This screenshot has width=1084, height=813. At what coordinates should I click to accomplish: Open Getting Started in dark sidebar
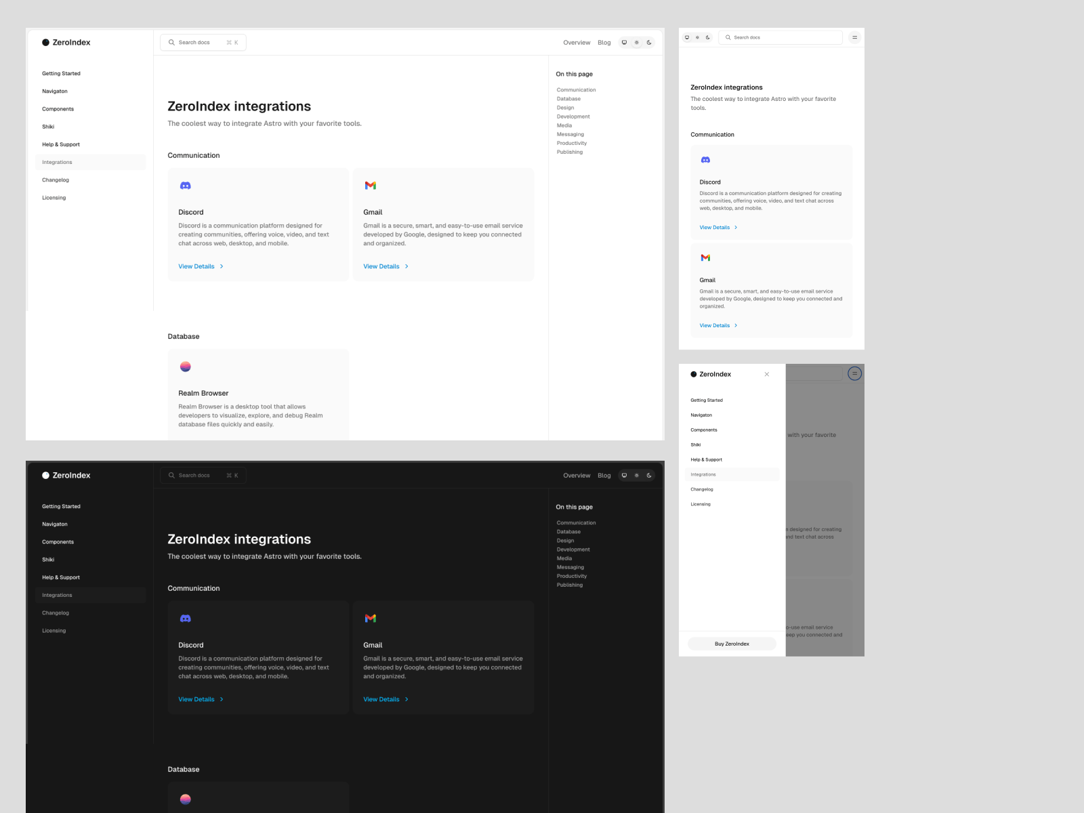click(61, 506)
